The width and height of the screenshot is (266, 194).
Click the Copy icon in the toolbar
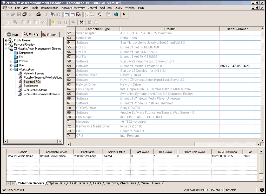[x=52, y=15]
